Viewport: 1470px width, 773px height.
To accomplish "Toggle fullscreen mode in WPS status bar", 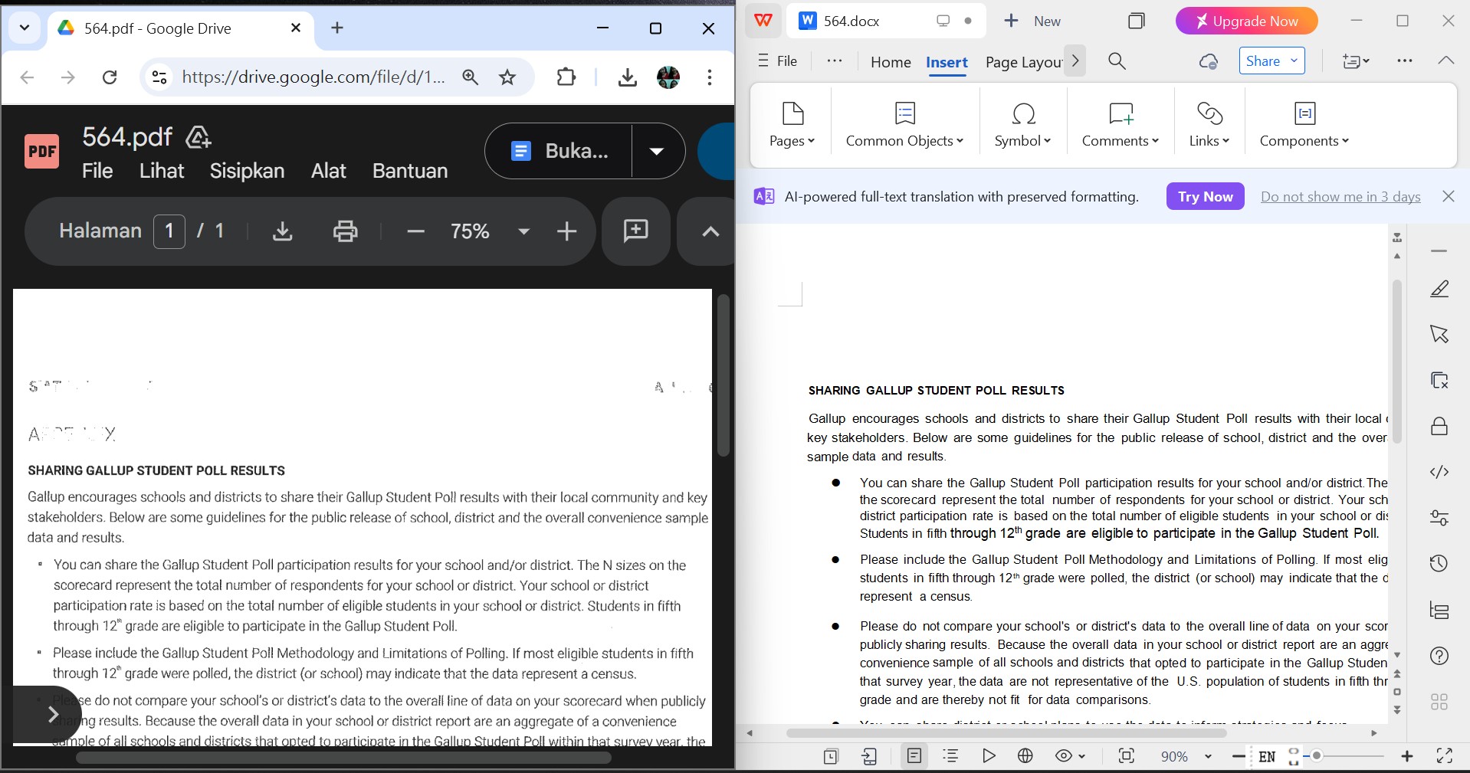I will coord(1444,756).
